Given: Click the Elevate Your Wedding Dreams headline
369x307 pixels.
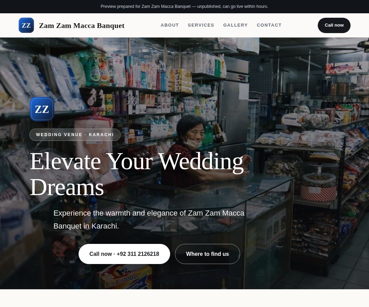Looking at the screenshot, I should pos(136,174).
